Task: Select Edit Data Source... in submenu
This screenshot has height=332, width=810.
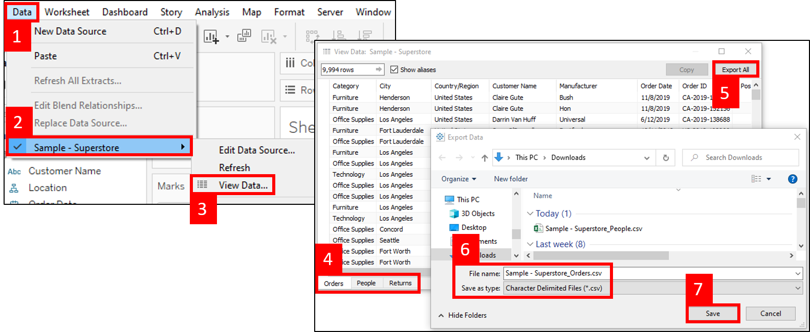Action: pos(257,150)
